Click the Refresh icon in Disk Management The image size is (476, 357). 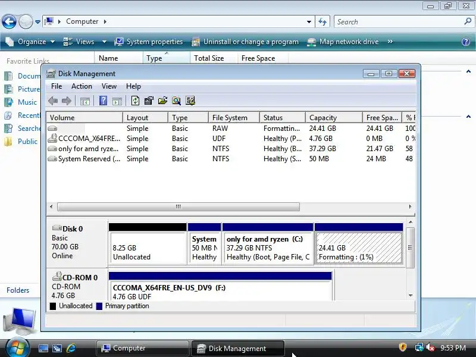click(x=136, y=101)
